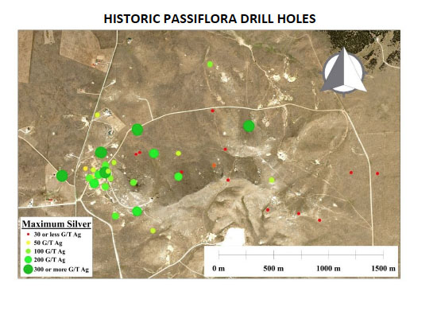This screenshot has width=441, height=311.
Task: Click the large dark green marker at road curve
Action: tap(137, 130)
